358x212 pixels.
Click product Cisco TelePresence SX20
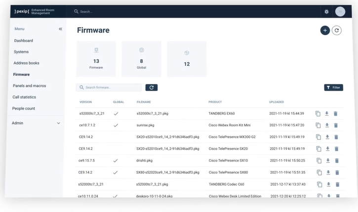228,148
